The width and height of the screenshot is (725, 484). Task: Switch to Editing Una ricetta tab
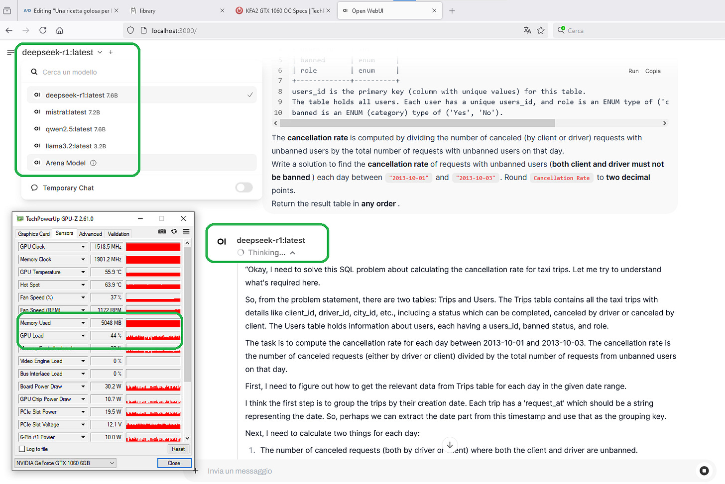[x=71, y=10]
